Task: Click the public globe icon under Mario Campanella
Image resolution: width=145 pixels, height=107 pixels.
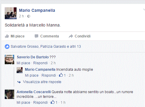Action: [29, 16]
